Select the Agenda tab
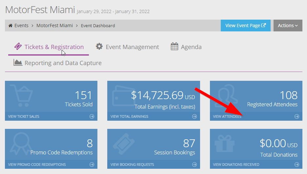Image resolution: width=307 pixels, height=174 pixels. coord(186,47)
